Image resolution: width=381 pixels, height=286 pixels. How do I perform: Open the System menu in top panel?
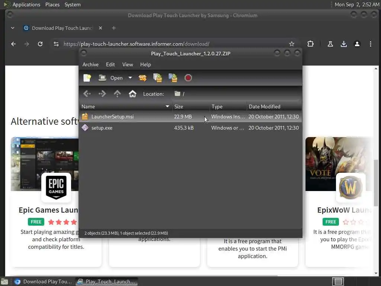click(x=73, y=4)
